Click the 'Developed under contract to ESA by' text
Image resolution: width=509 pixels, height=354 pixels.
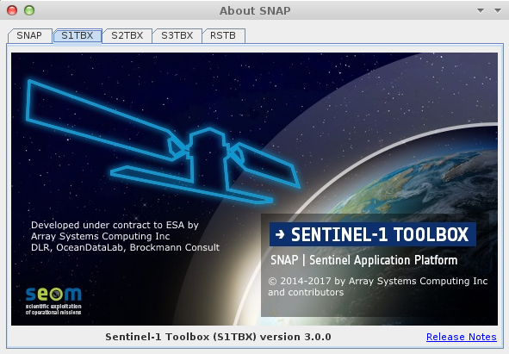[x=115, y=225]
